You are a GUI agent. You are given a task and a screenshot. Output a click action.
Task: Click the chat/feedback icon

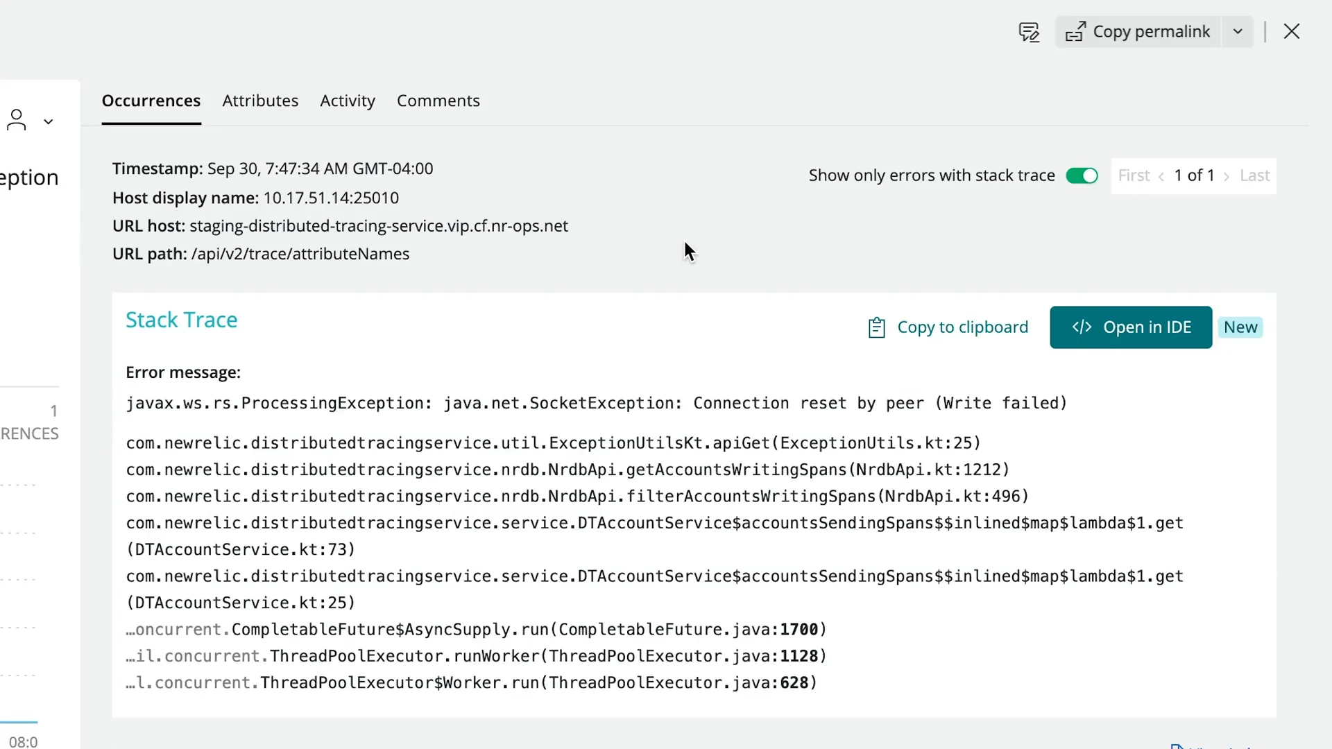[1027, 32]
